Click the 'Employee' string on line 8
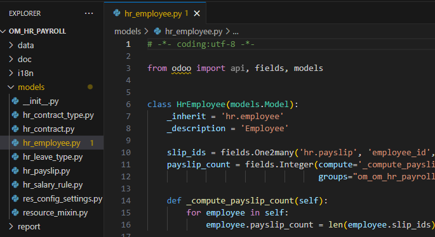 tap(265, 129)
